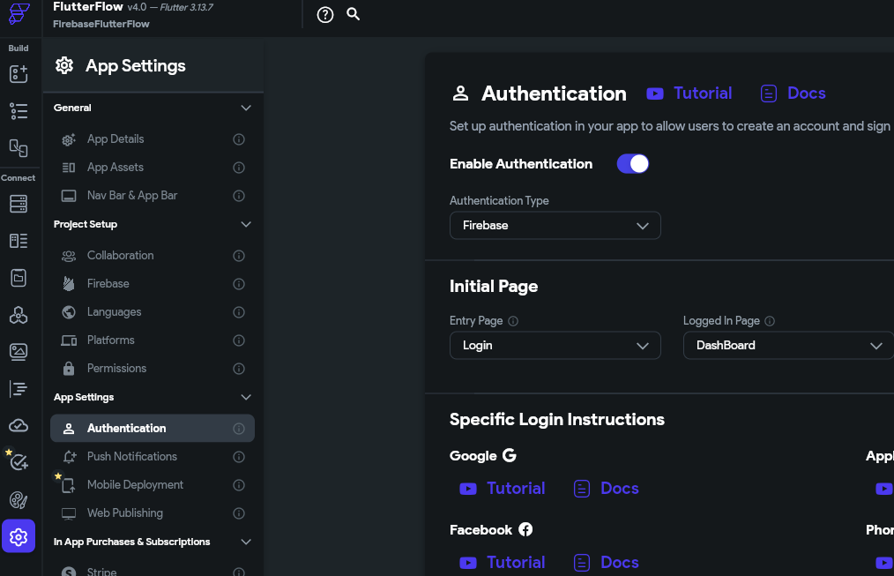
Task: Click info icon beside Firebase
Action: (x=239, y=284)
